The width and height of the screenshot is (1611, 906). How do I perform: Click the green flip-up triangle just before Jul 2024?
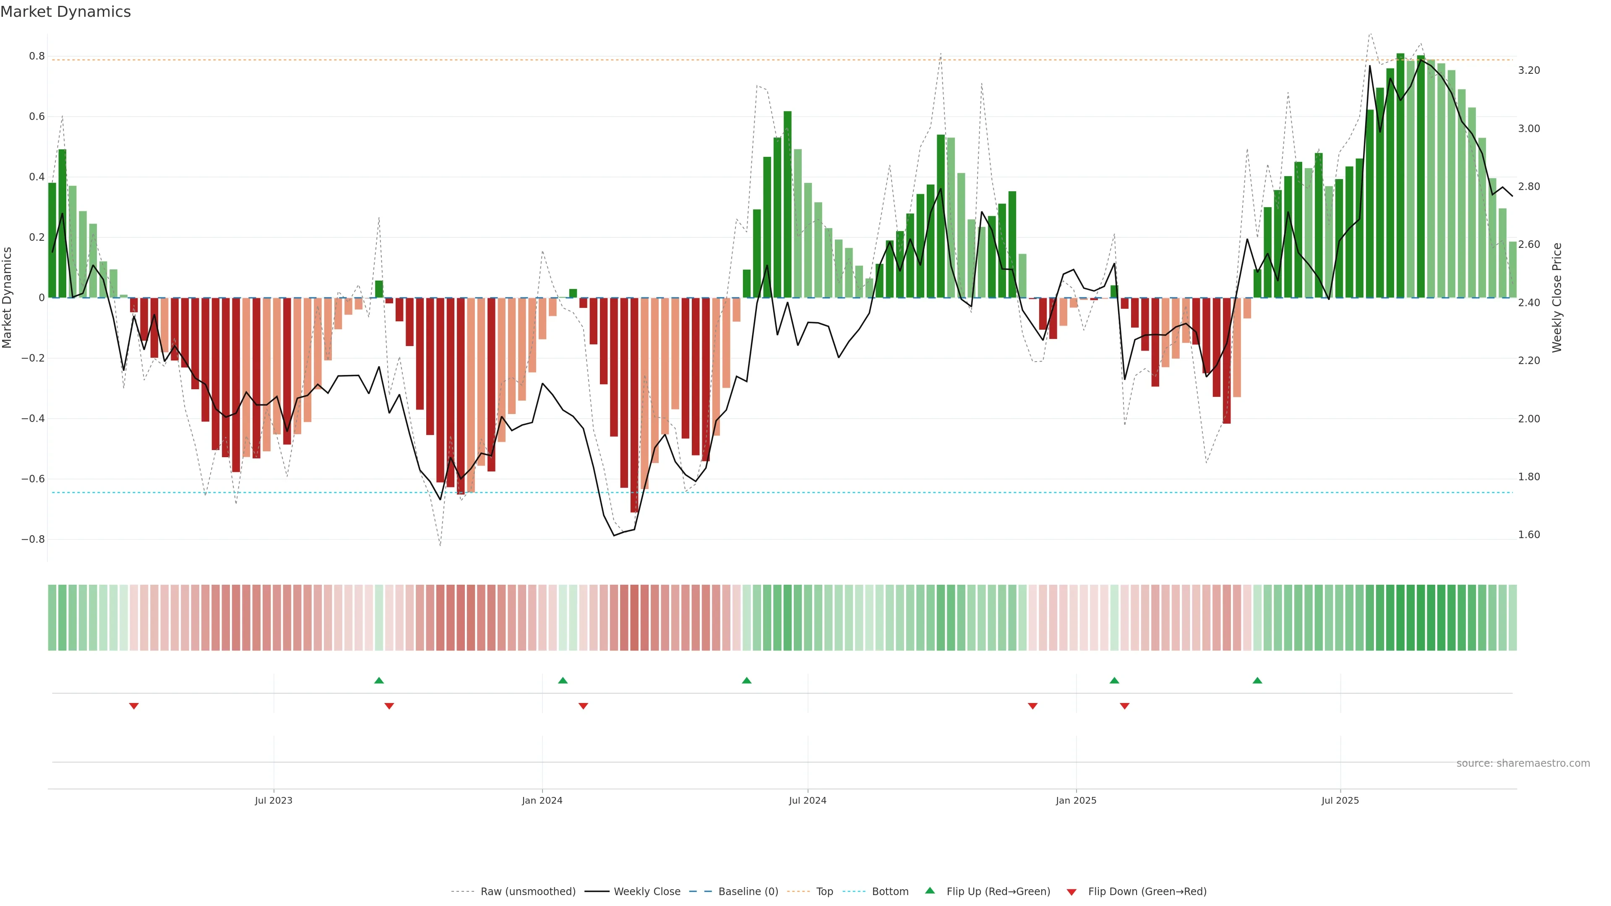(x=746, y=680)
